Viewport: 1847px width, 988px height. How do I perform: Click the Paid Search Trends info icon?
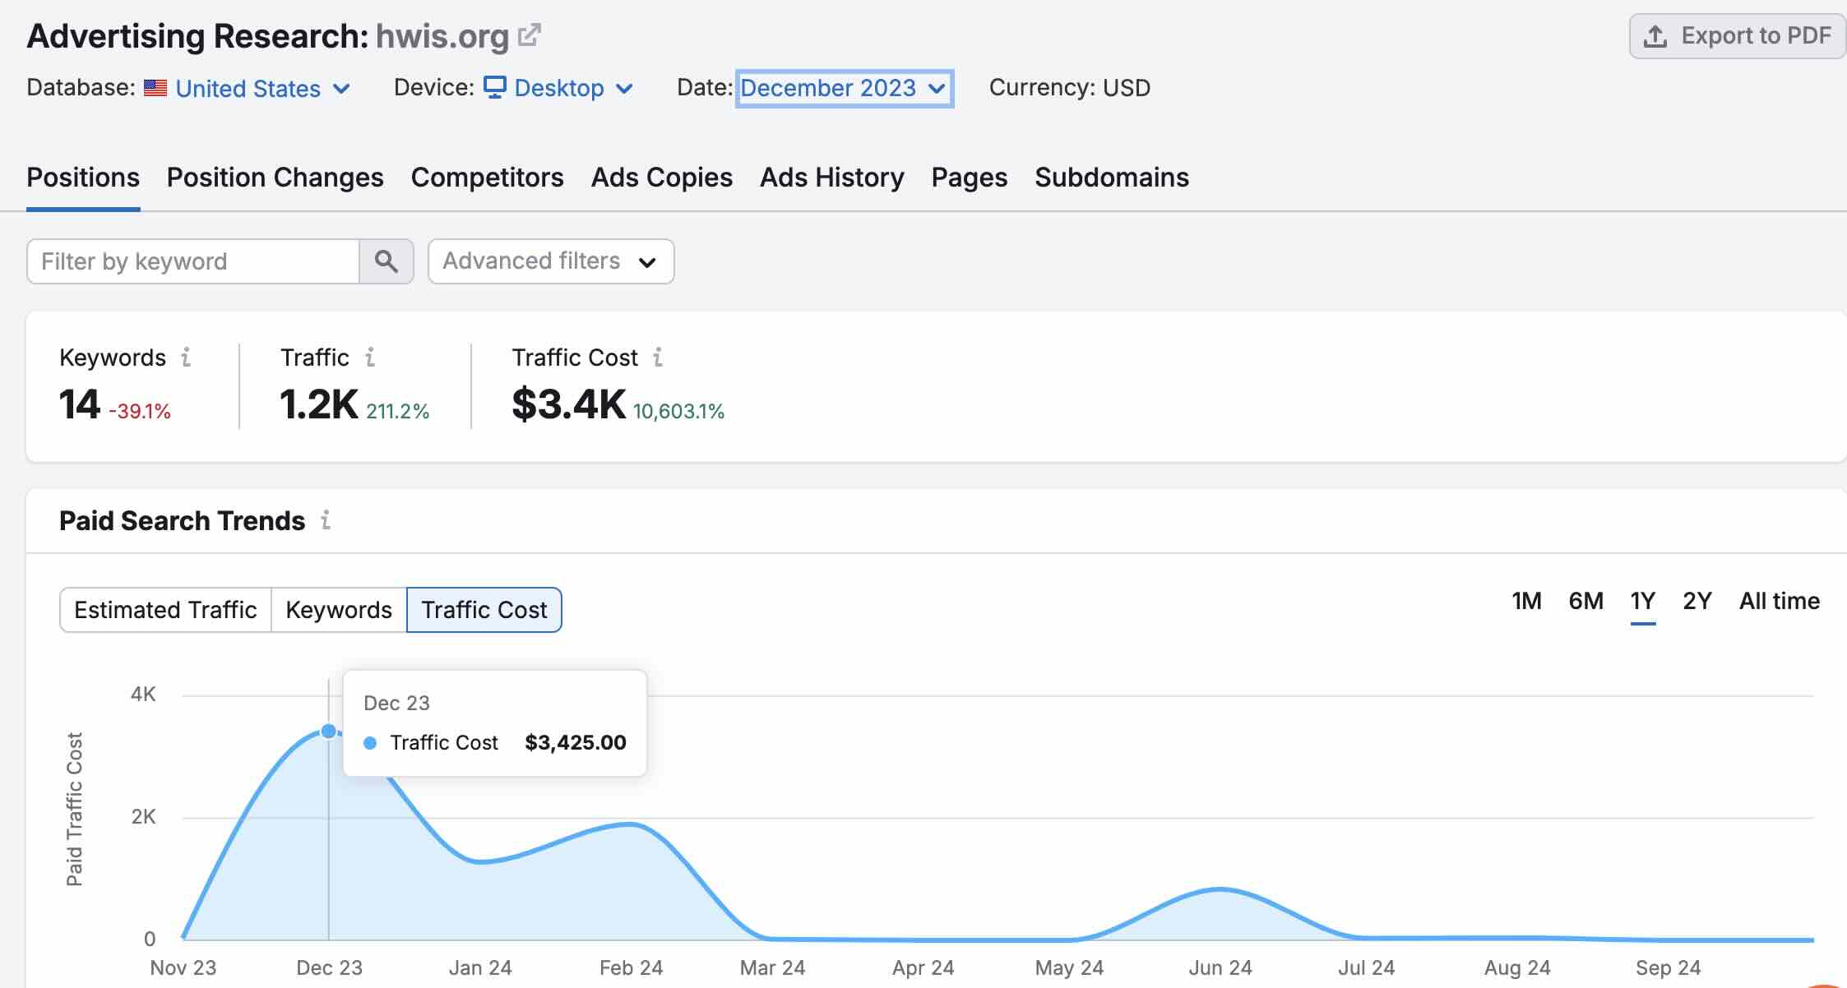coord(326,520)
